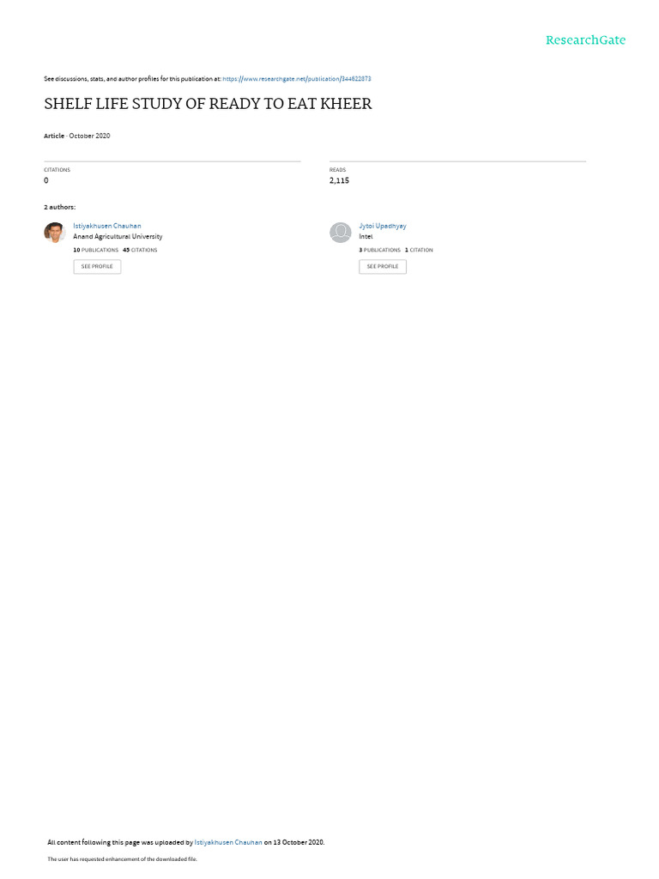Click the 2 authors heading
This screenshot has height=879, width=659.
(59, 208)
